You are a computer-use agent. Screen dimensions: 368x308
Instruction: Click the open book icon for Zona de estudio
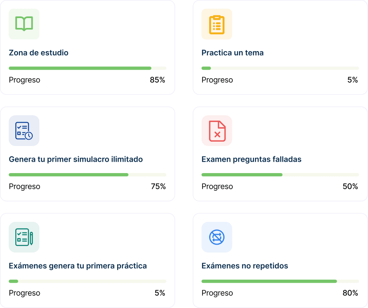coord(24,24)
